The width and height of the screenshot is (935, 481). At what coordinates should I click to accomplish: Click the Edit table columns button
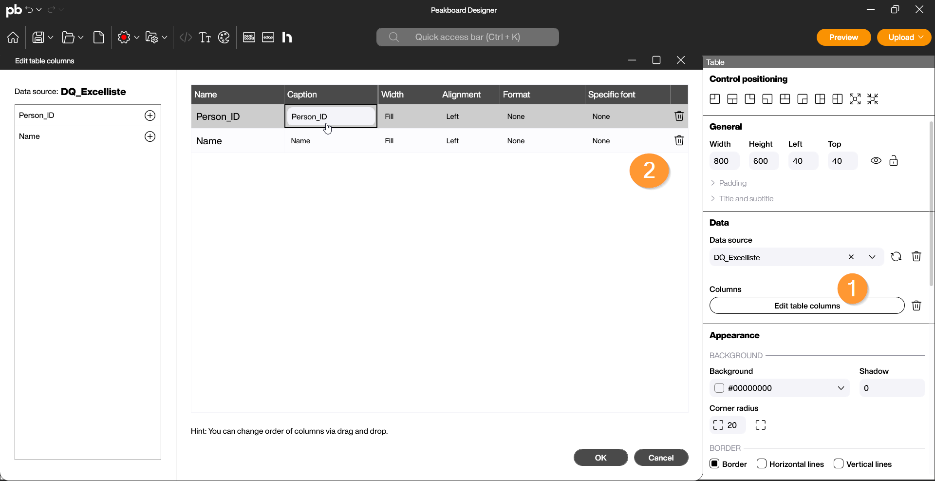click(806, 306)
